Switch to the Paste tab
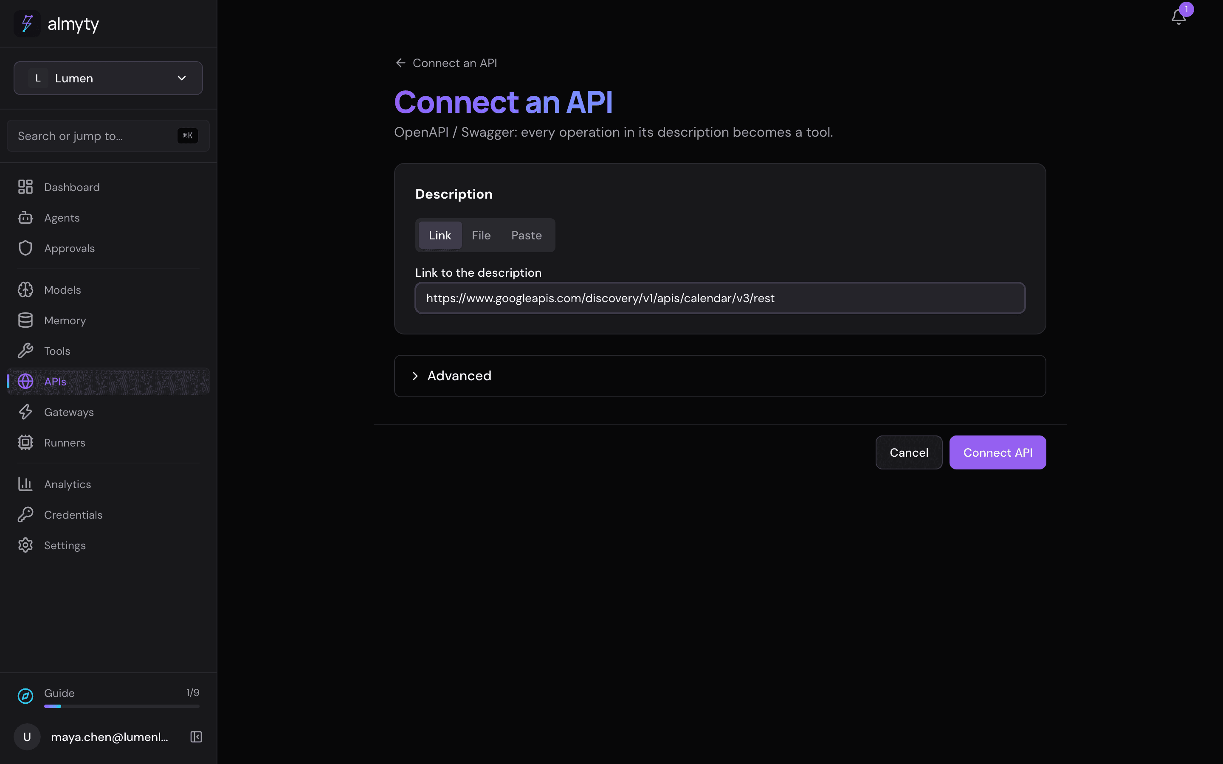This screenshot has height=764, width=1223. (x=526, y=236)
